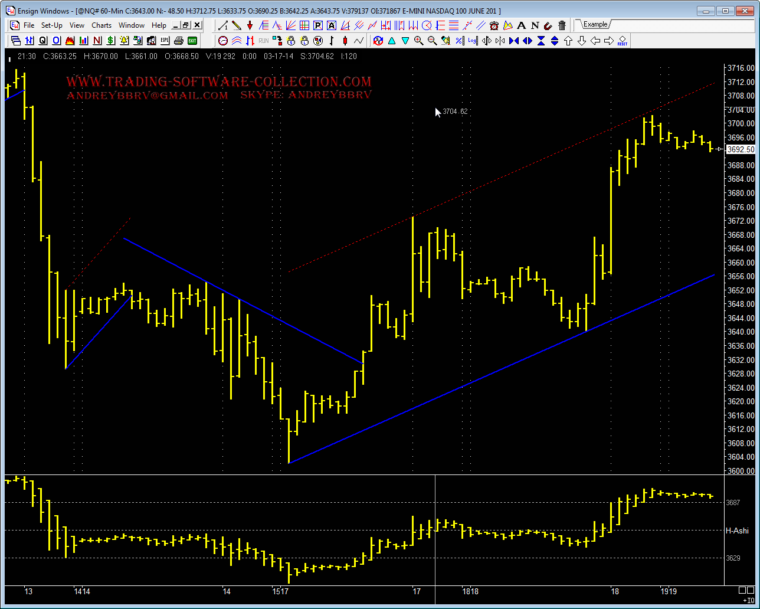Open the Window menu dropdown
The width and height of the screenshot is (760, 609).
(131, 25)
